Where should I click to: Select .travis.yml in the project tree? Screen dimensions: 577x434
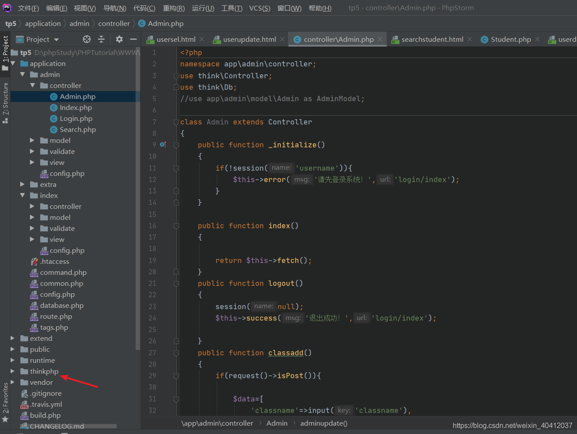(46, 404)
